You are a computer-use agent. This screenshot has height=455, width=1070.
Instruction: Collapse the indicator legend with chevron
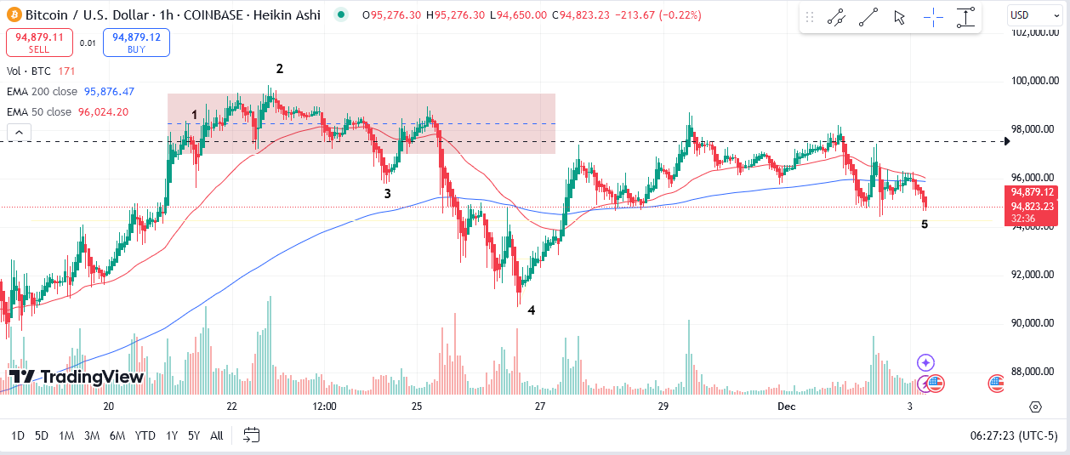click(19, 132)
